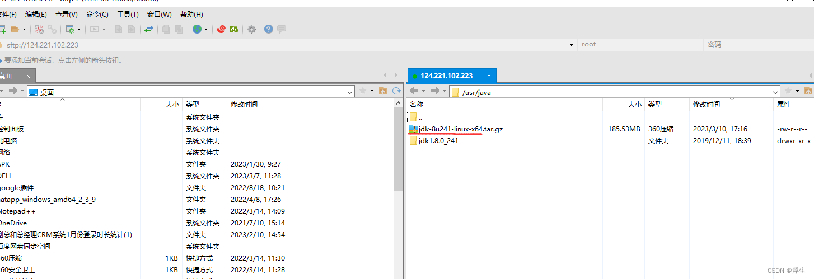Viewport: 814px width, 279px height.
Task: Click the red disconnect icon
Action: [39, 29]
